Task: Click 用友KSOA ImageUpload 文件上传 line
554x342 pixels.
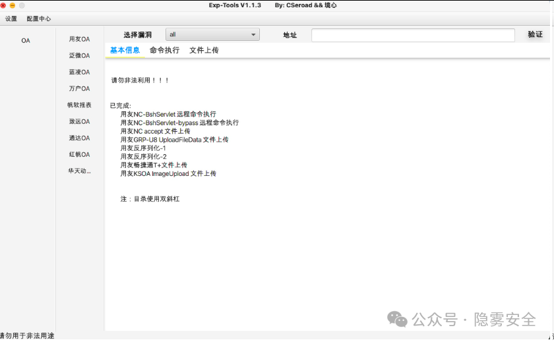Action: click(x=168, y=174)
